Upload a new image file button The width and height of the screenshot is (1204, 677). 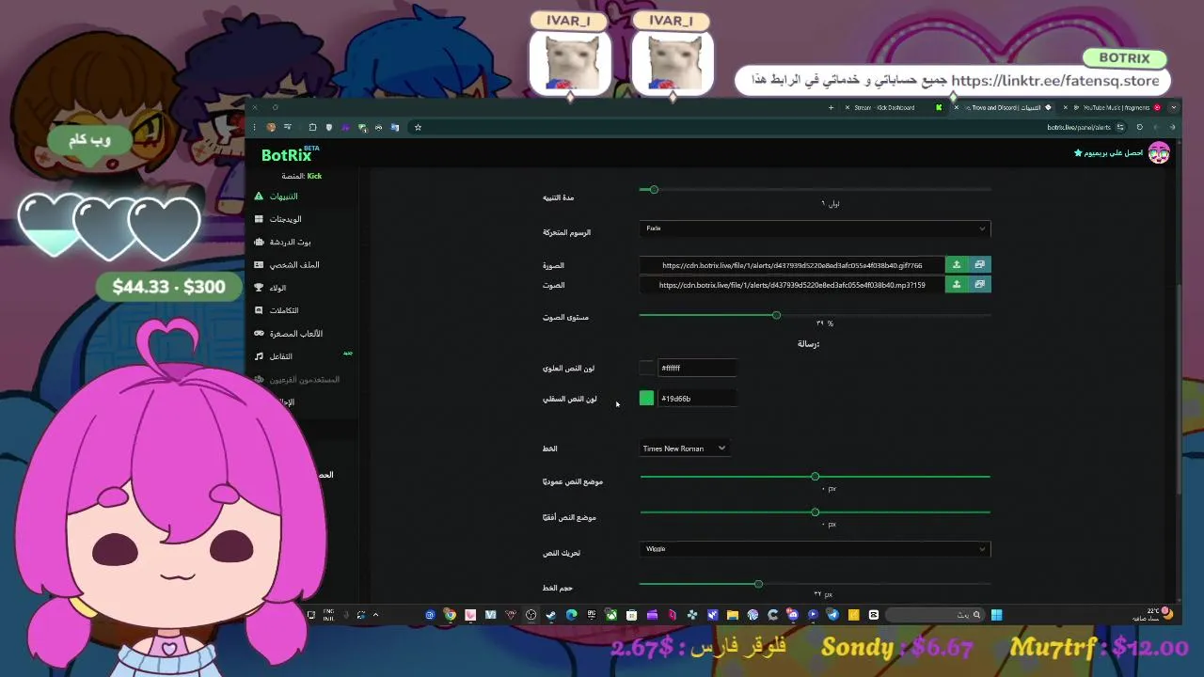[957, 265]
